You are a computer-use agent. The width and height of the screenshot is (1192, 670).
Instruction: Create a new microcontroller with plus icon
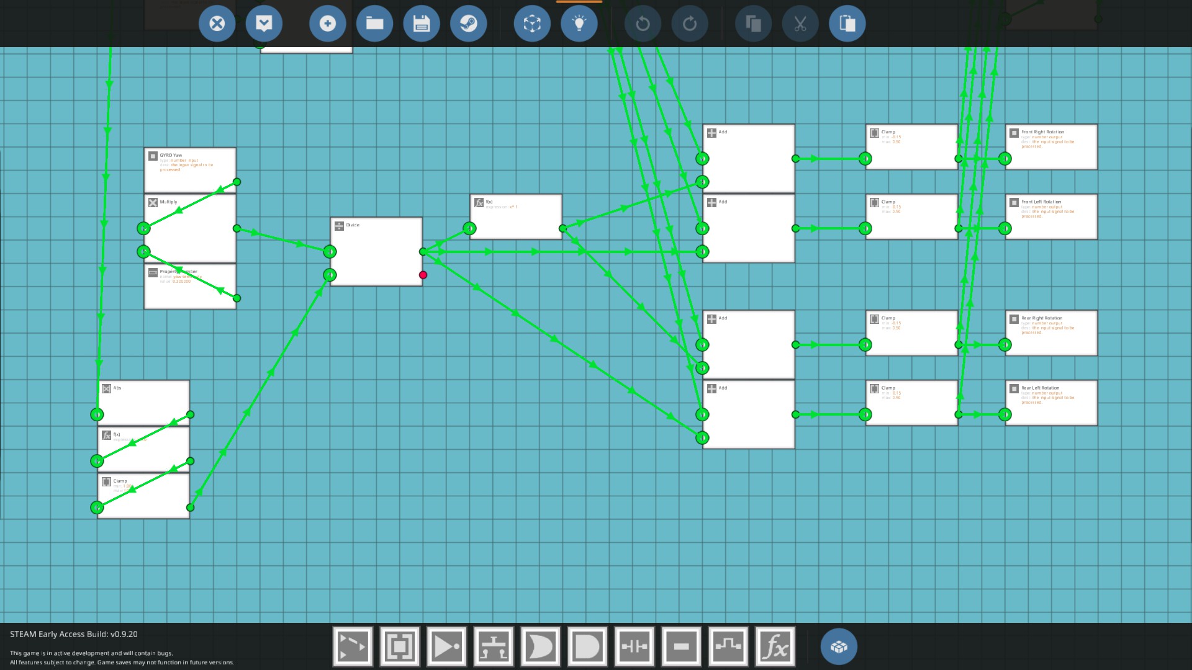tap(327, 24)
